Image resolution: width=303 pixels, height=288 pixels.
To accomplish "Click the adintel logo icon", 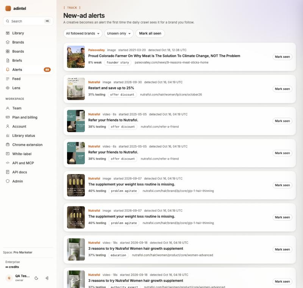I will pos(8,8).
